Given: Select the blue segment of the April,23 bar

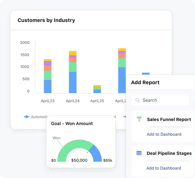Looking at the screenshot, I should [x=47, y=86].
